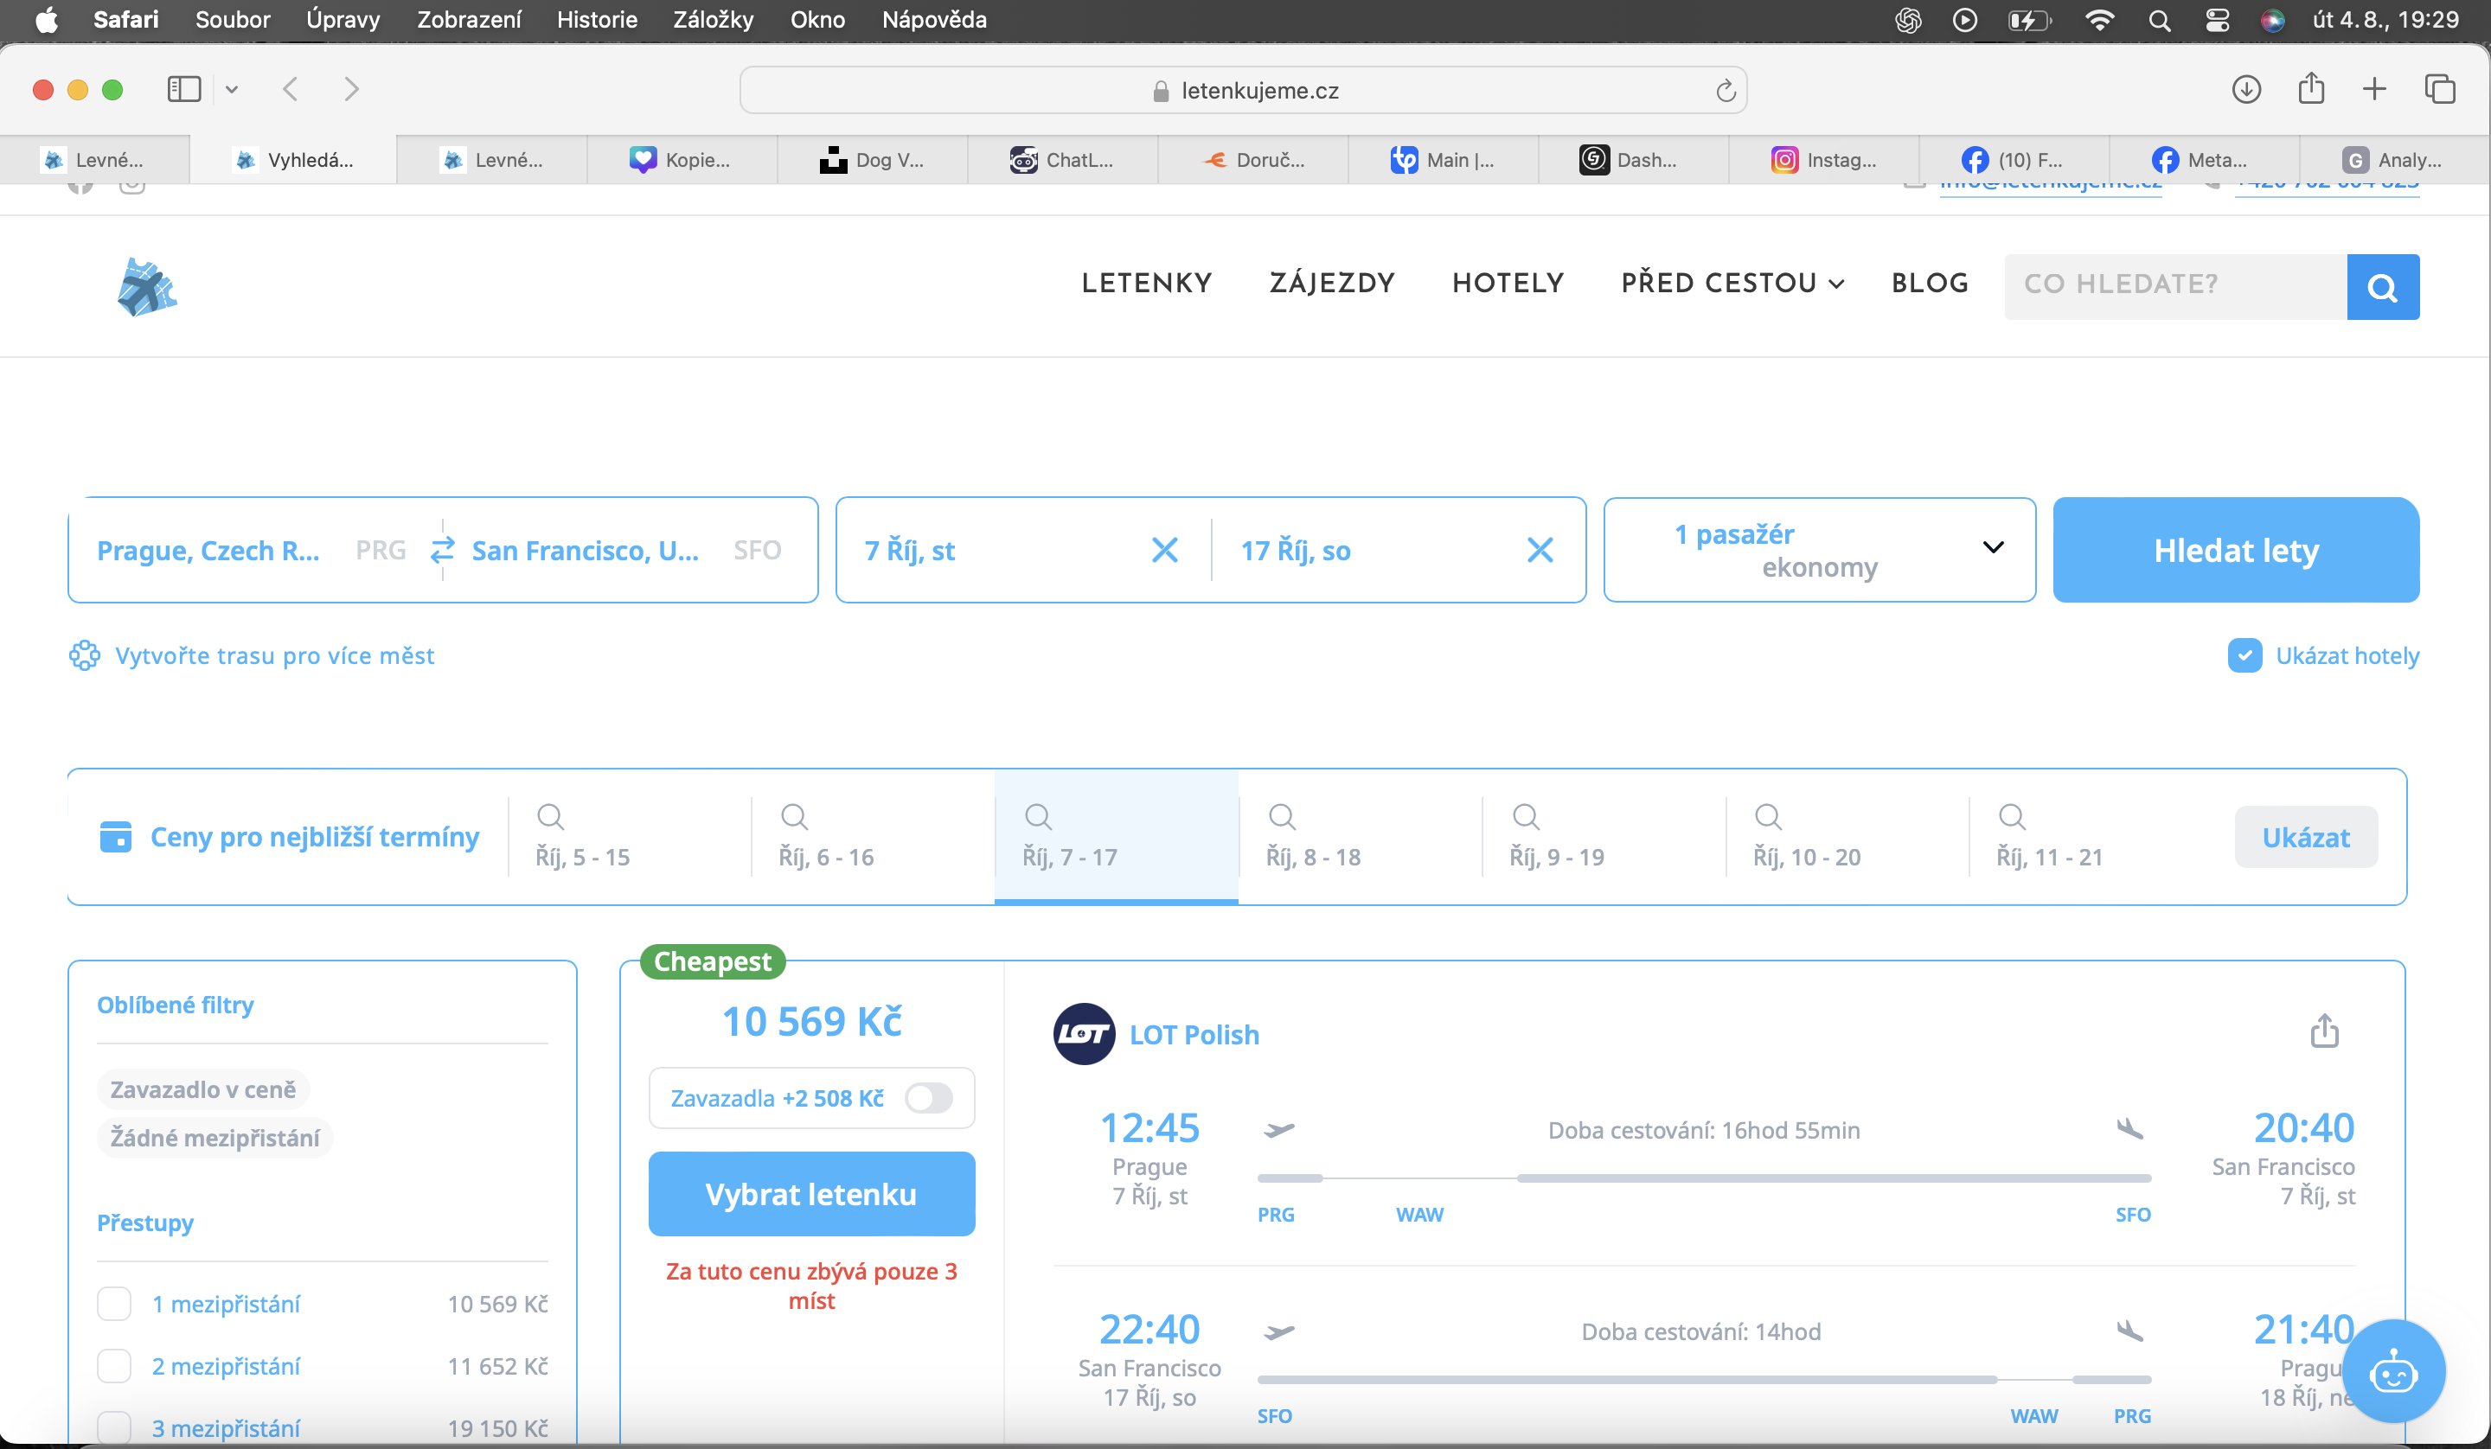Click the multi-city route icon
2491x1449 pixels.
(x=84, y=655)
